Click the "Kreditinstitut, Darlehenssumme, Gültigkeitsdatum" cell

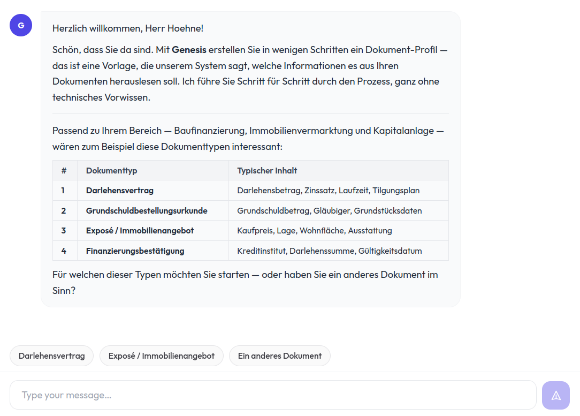330,251
